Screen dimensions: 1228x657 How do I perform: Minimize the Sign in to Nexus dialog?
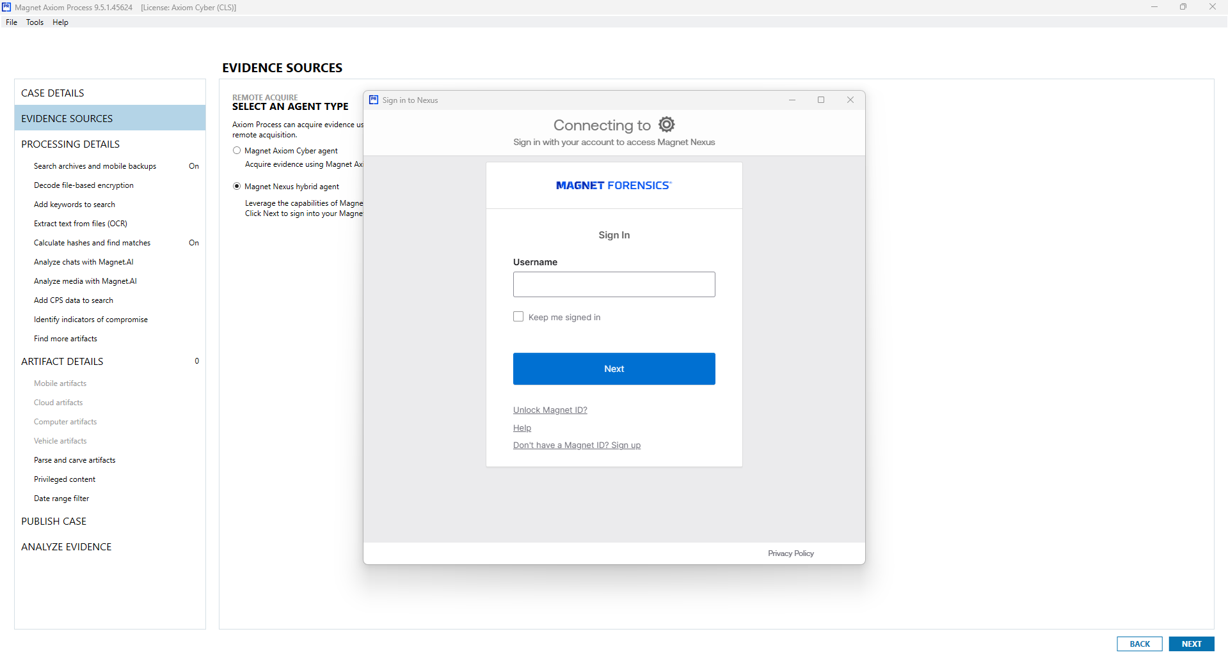[792, 100]
